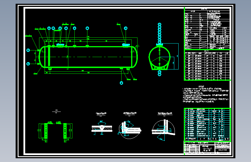Select the design data table in the top corner

click(207, 29)
